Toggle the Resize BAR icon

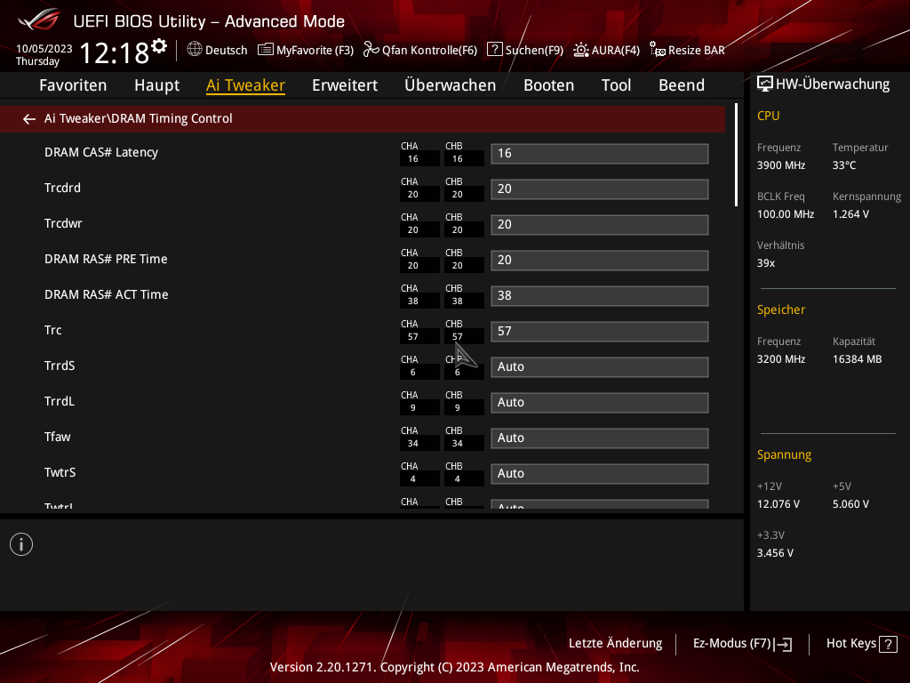658,50
